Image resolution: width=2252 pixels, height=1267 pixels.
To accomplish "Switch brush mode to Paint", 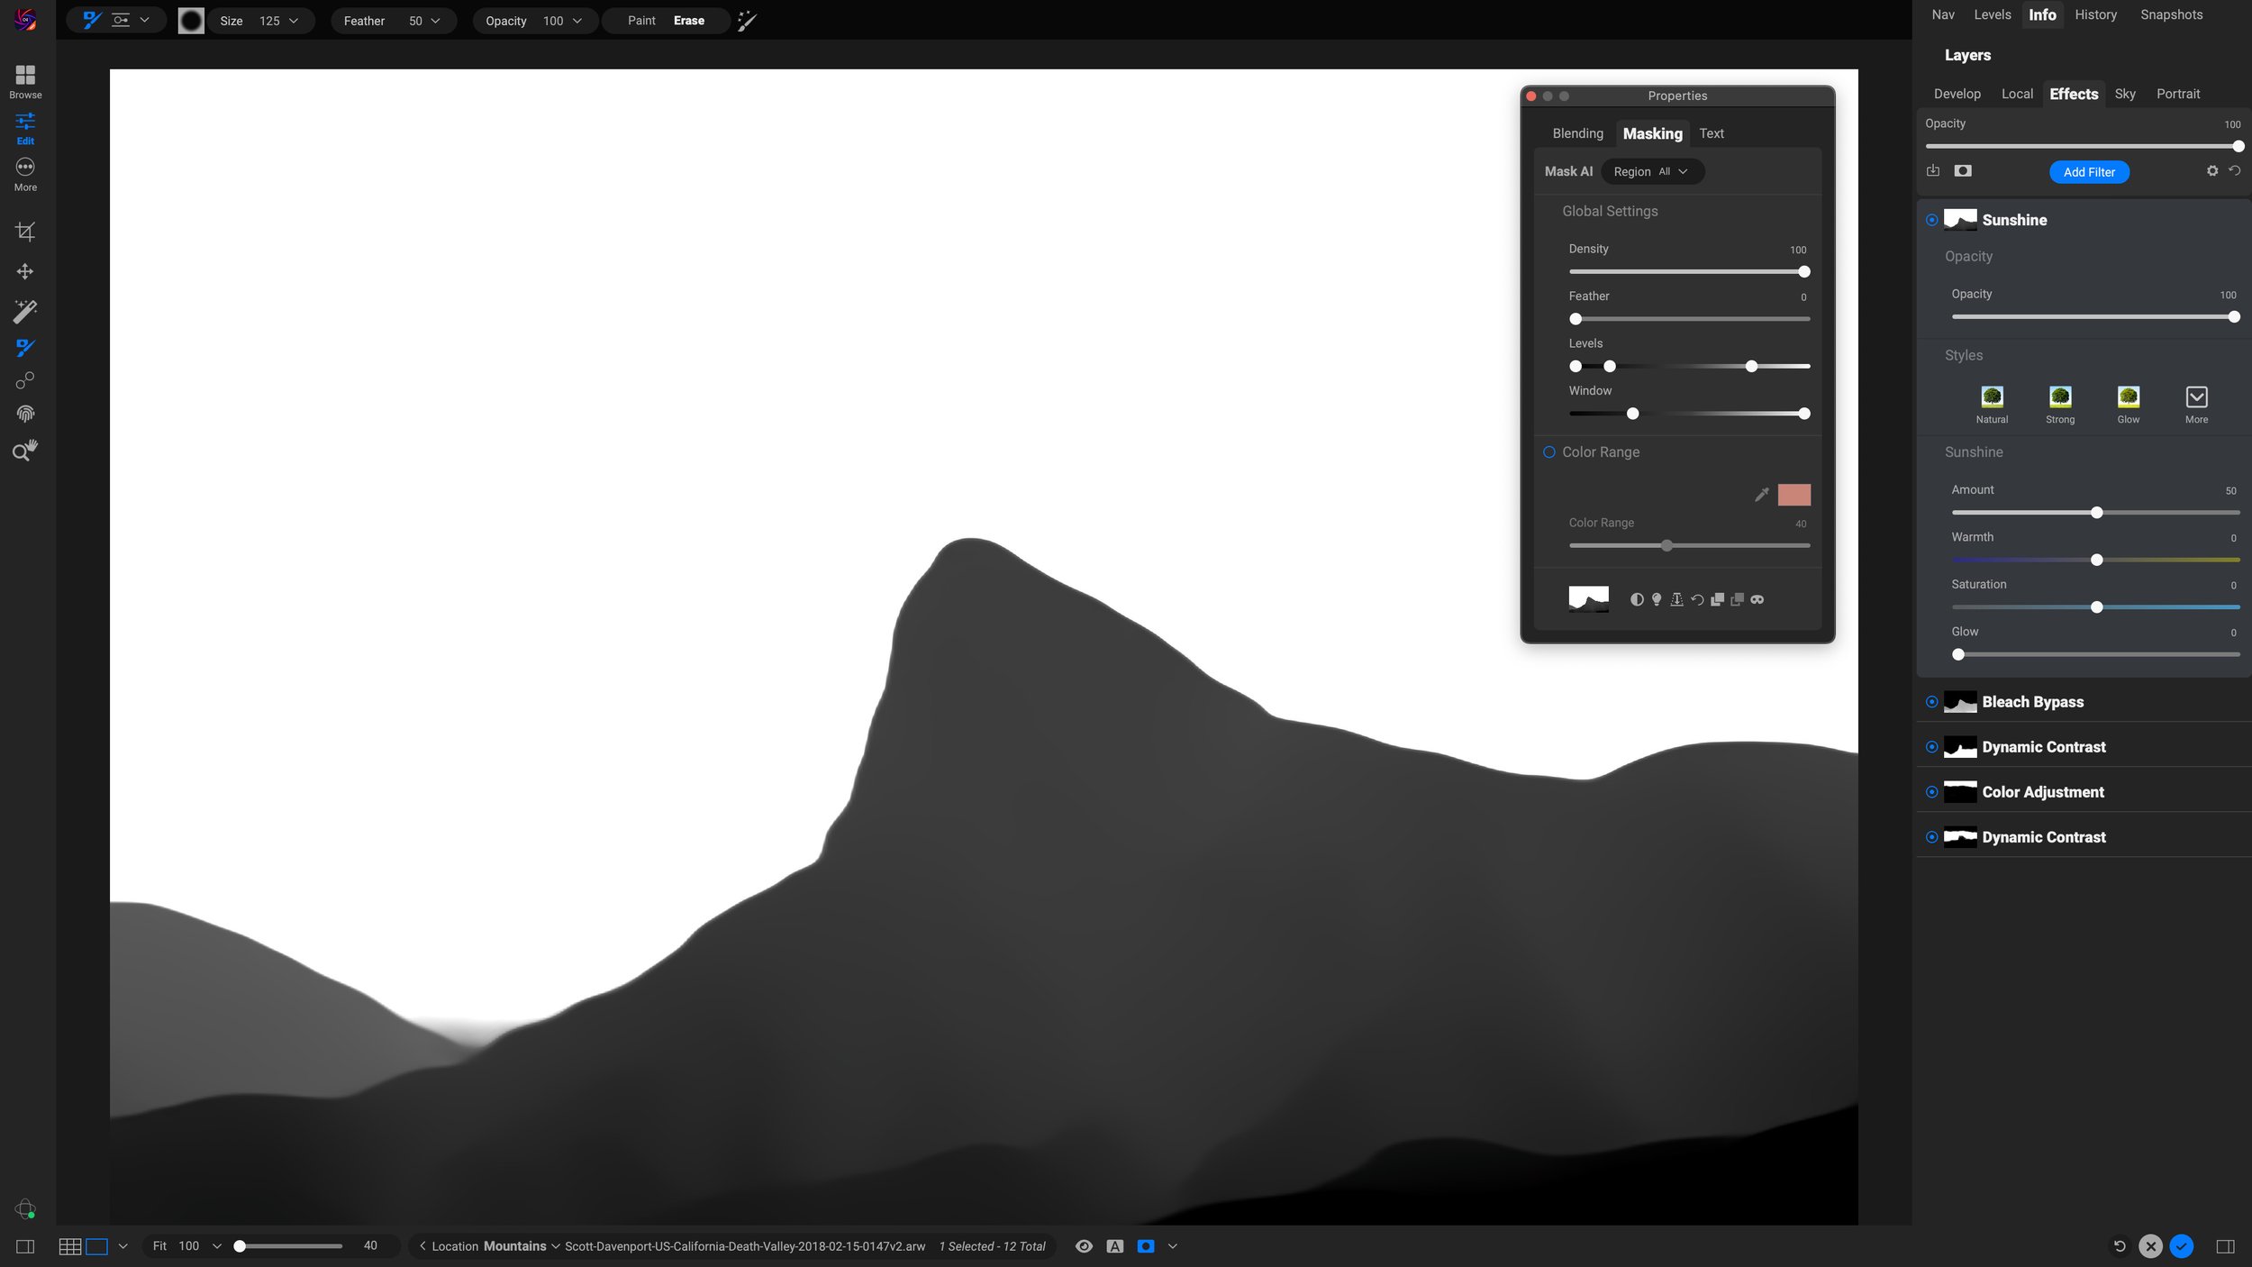I will [640, 20].
